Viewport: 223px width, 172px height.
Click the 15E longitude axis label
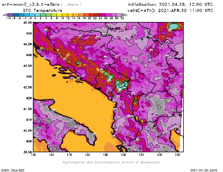[33, 155]
